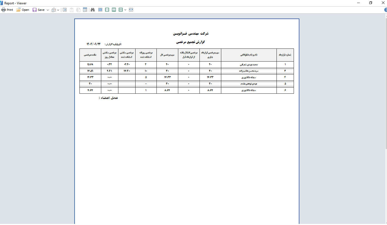Fit page width using the rightmost toolbar icon
The image size is (387, 225).
(x=131, y=10)
